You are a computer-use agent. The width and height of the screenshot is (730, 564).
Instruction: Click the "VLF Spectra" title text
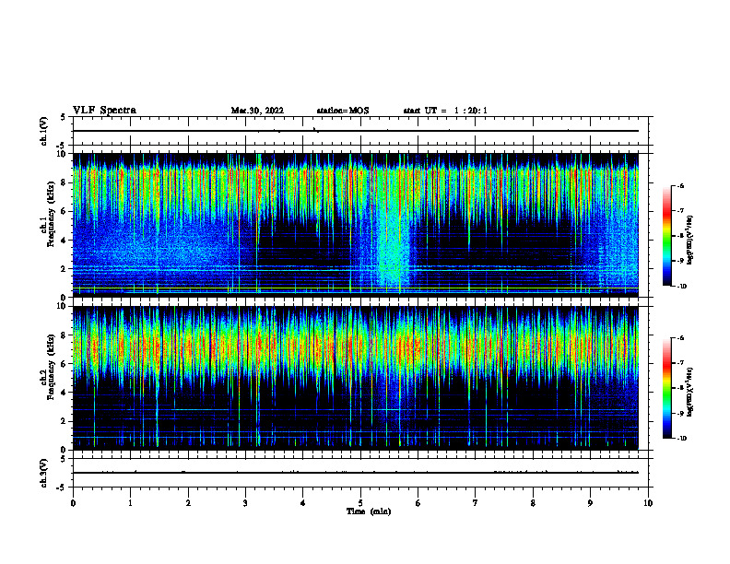pyautogui.click(x=104, y=111)
